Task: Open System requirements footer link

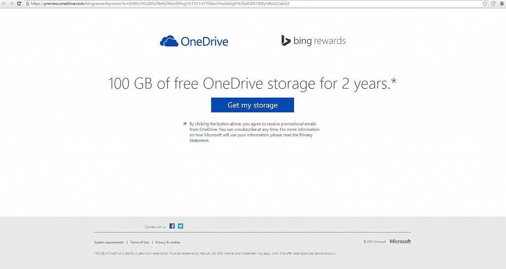Action: point(109,242)
